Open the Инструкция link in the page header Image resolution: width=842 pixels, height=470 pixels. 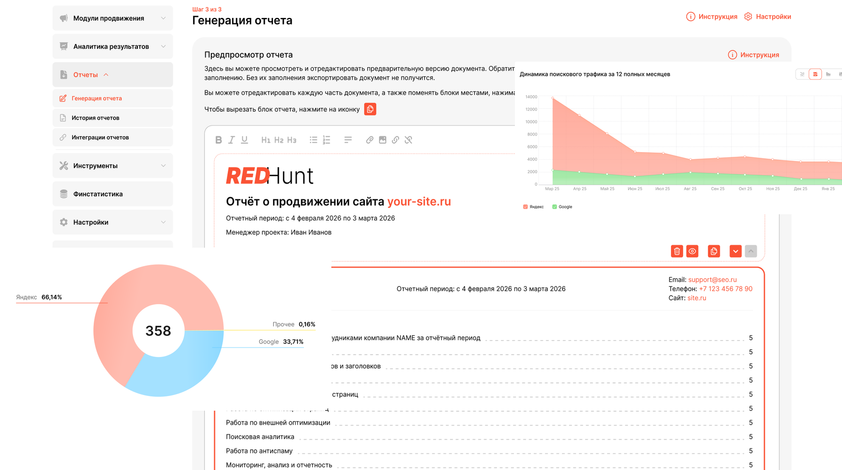pyautogui.click(x=712, y=16)
